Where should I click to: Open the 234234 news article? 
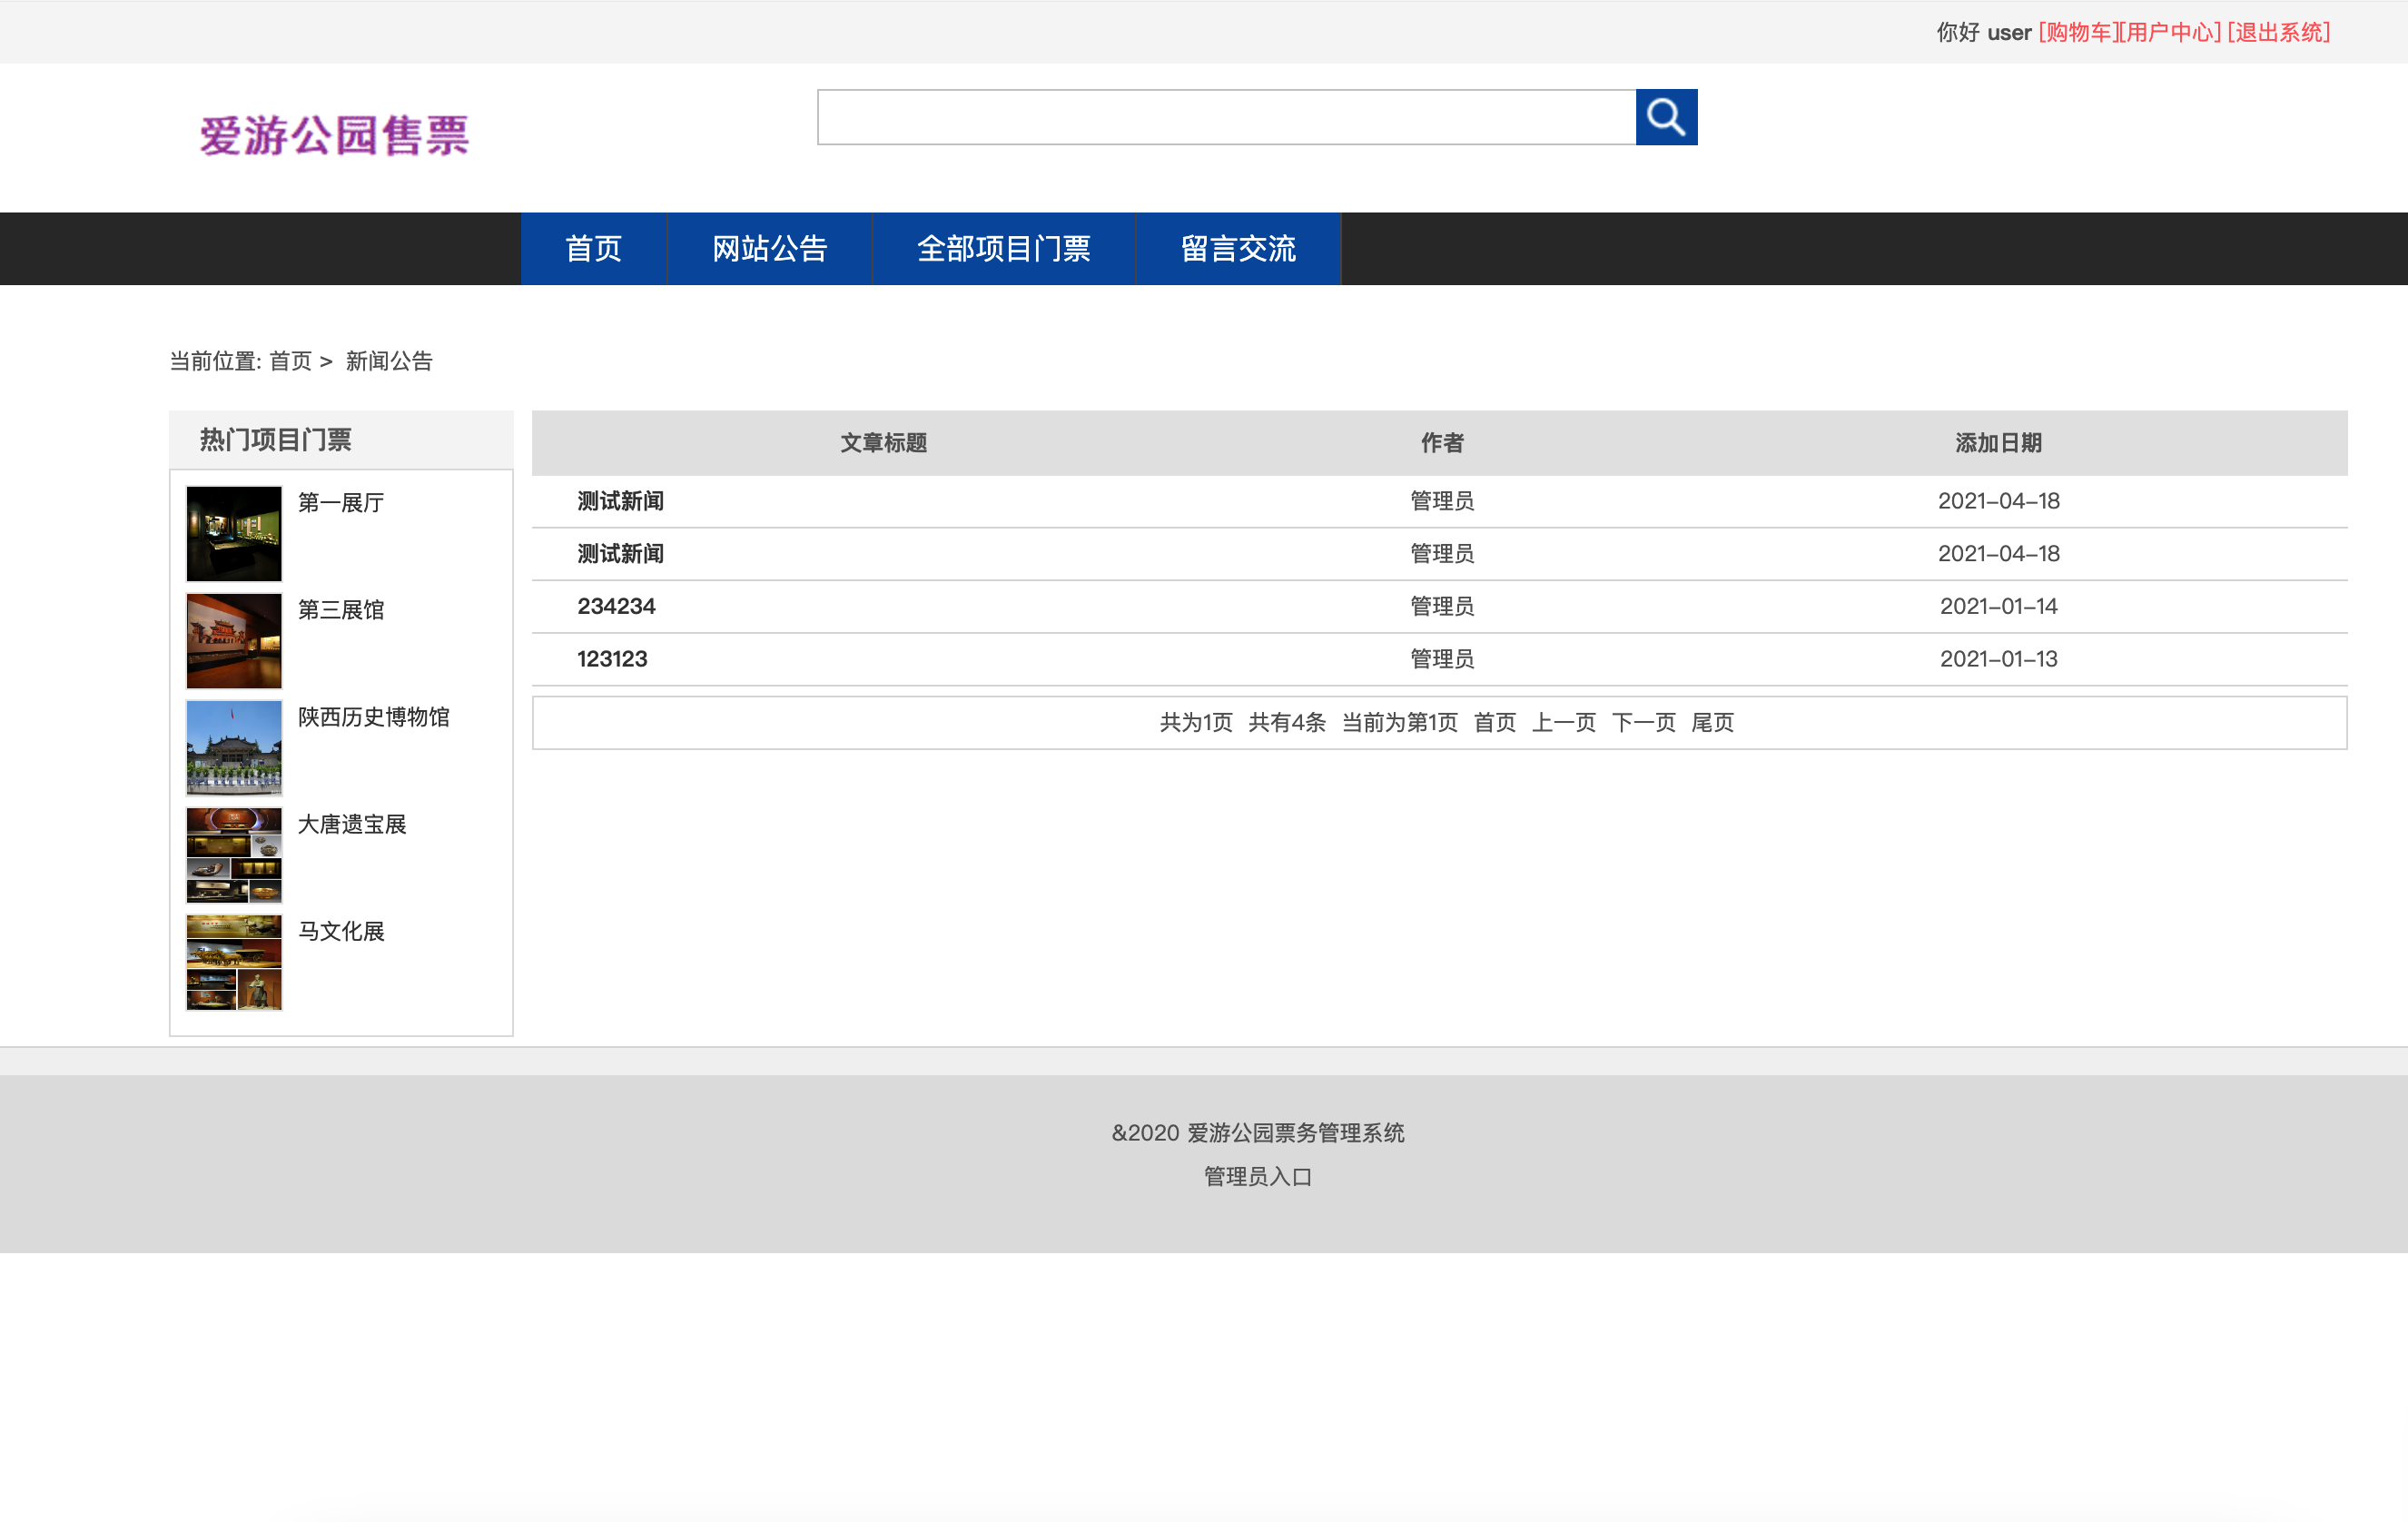(616, 606)
